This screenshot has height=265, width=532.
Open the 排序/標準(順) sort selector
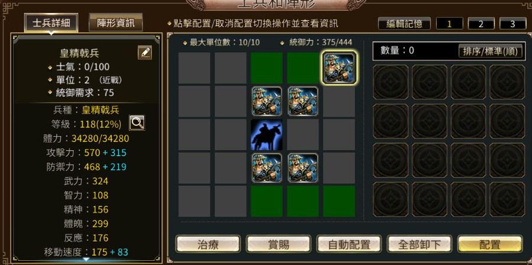coord(490,51)
